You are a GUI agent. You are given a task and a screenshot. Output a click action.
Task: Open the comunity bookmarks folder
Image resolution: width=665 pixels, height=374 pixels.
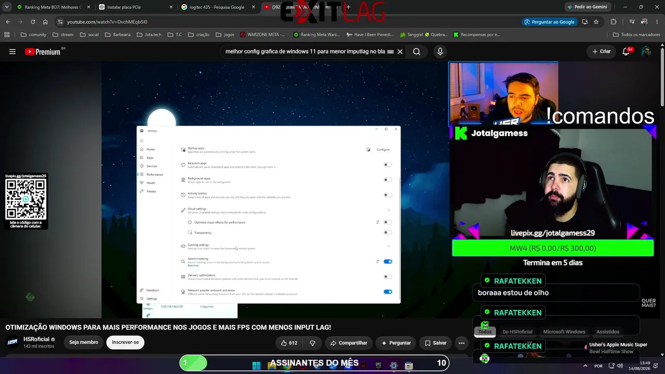click(33, 35)
